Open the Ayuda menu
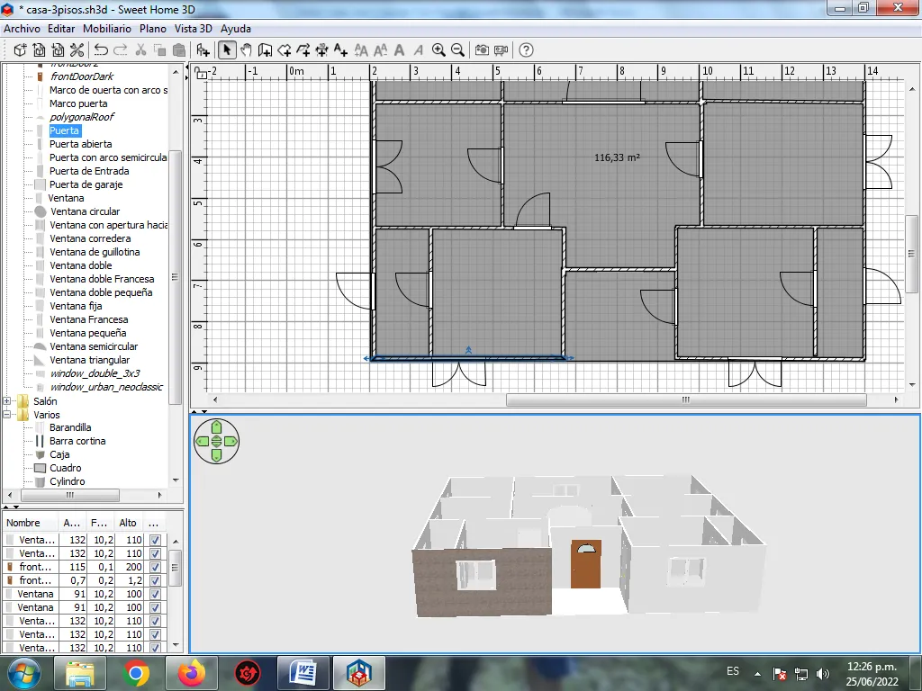922x691 pixels. point(236,29)
